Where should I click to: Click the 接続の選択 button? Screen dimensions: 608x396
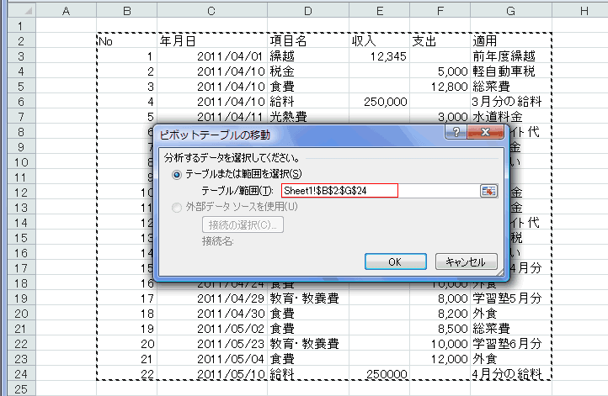pyautogui.click(x=243, y=224)
